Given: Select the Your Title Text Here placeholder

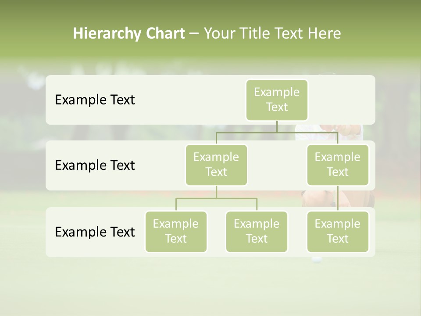Looking at the screenshot, I should (x=272, y=33).
